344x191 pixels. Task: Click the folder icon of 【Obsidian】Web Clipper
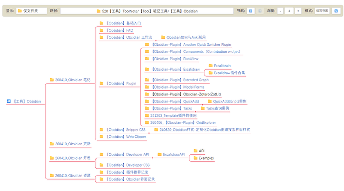pyautogui.click(x=101, y=136)
